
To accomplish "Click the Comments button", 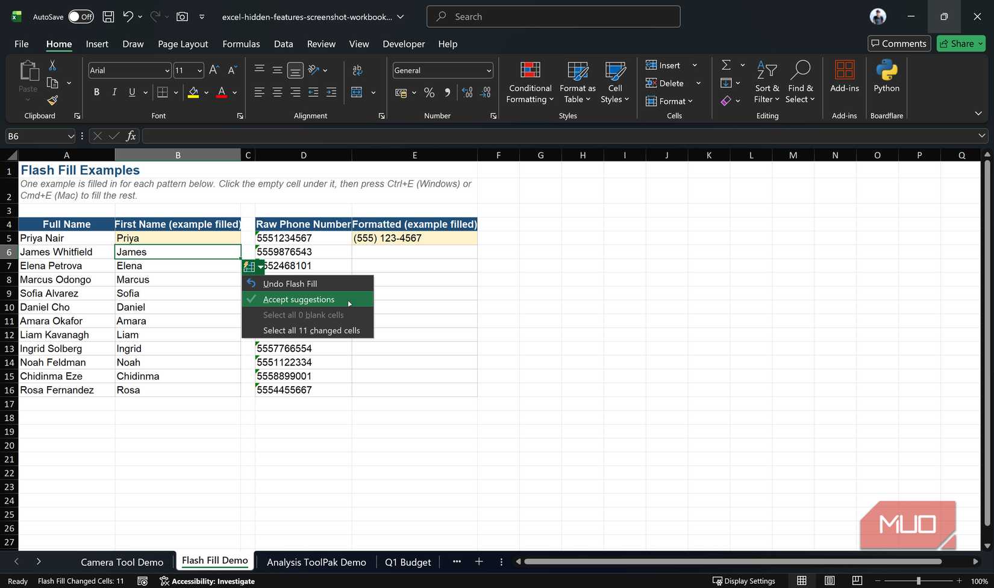I will (x=899, y=43).
